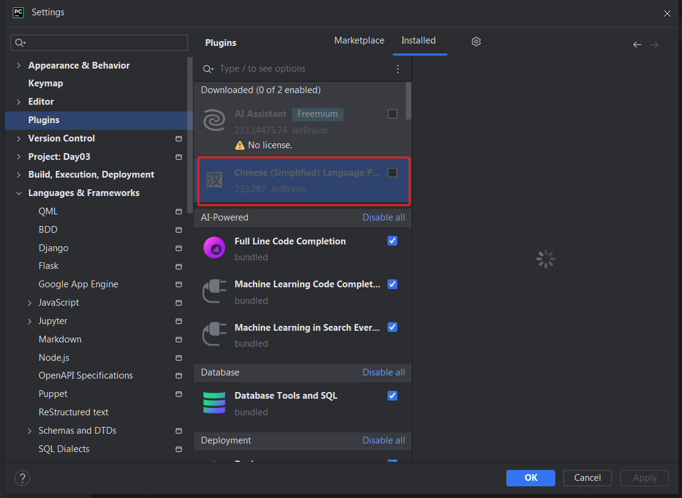Focus the settings search field
This screenshot has width=682, height=498.
[99, 43]
